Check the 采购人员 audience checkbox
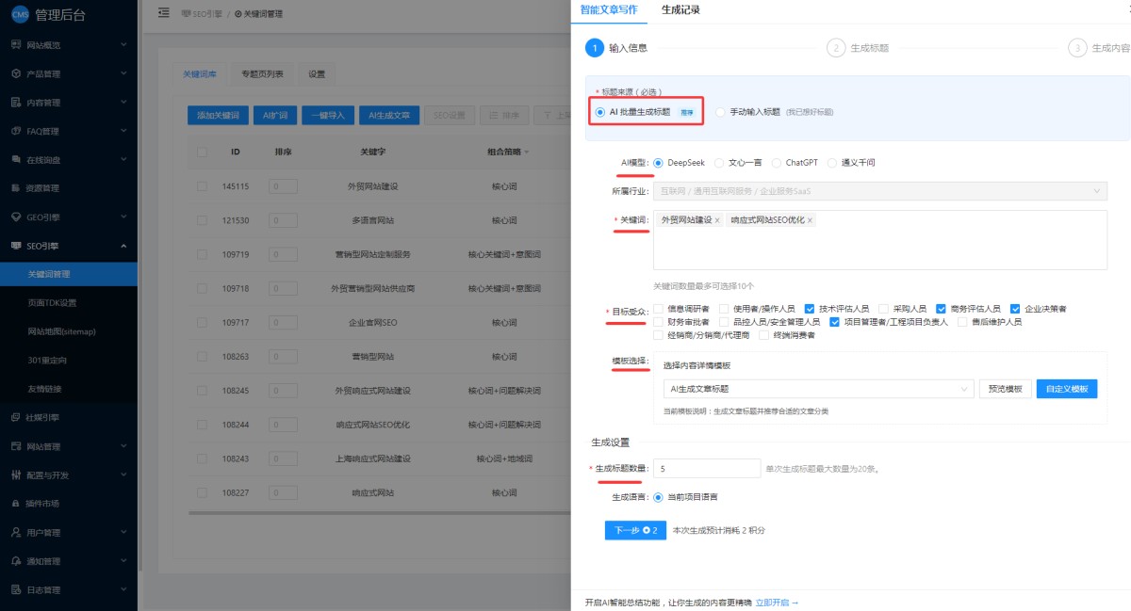Viewport: 1131px width, 611px height. (884, 309)
